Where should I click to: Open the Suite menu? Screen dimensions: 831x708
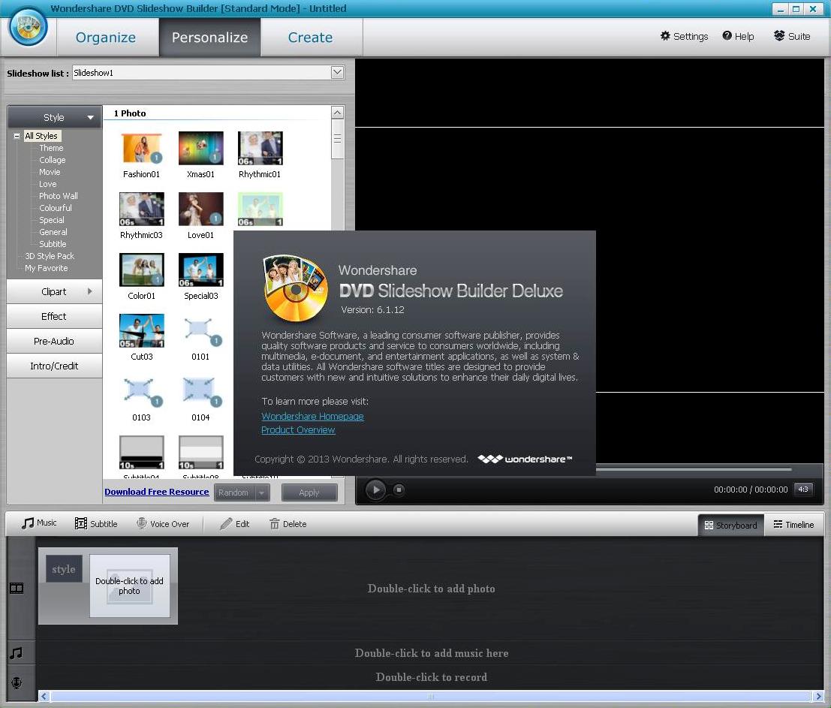792,36
